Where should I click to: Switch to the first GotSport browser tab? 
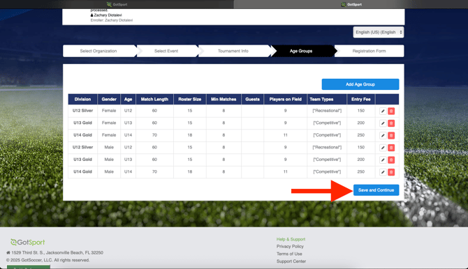[x=117, y=4]
